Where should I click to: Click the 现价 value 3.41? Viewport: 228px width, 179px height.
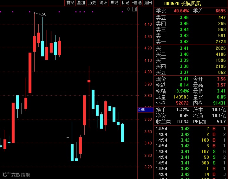point(184,79)
